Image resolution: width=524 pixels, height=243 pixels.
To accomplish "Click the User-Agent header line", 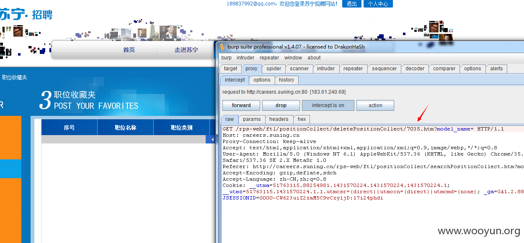I will [373, 154].
